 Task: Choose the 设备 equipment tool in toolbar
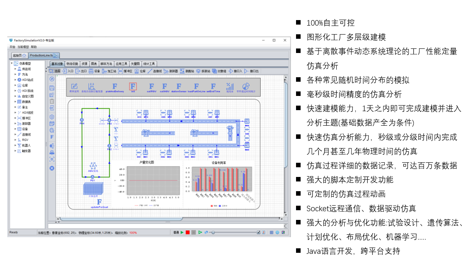click(x=94, y=71)
